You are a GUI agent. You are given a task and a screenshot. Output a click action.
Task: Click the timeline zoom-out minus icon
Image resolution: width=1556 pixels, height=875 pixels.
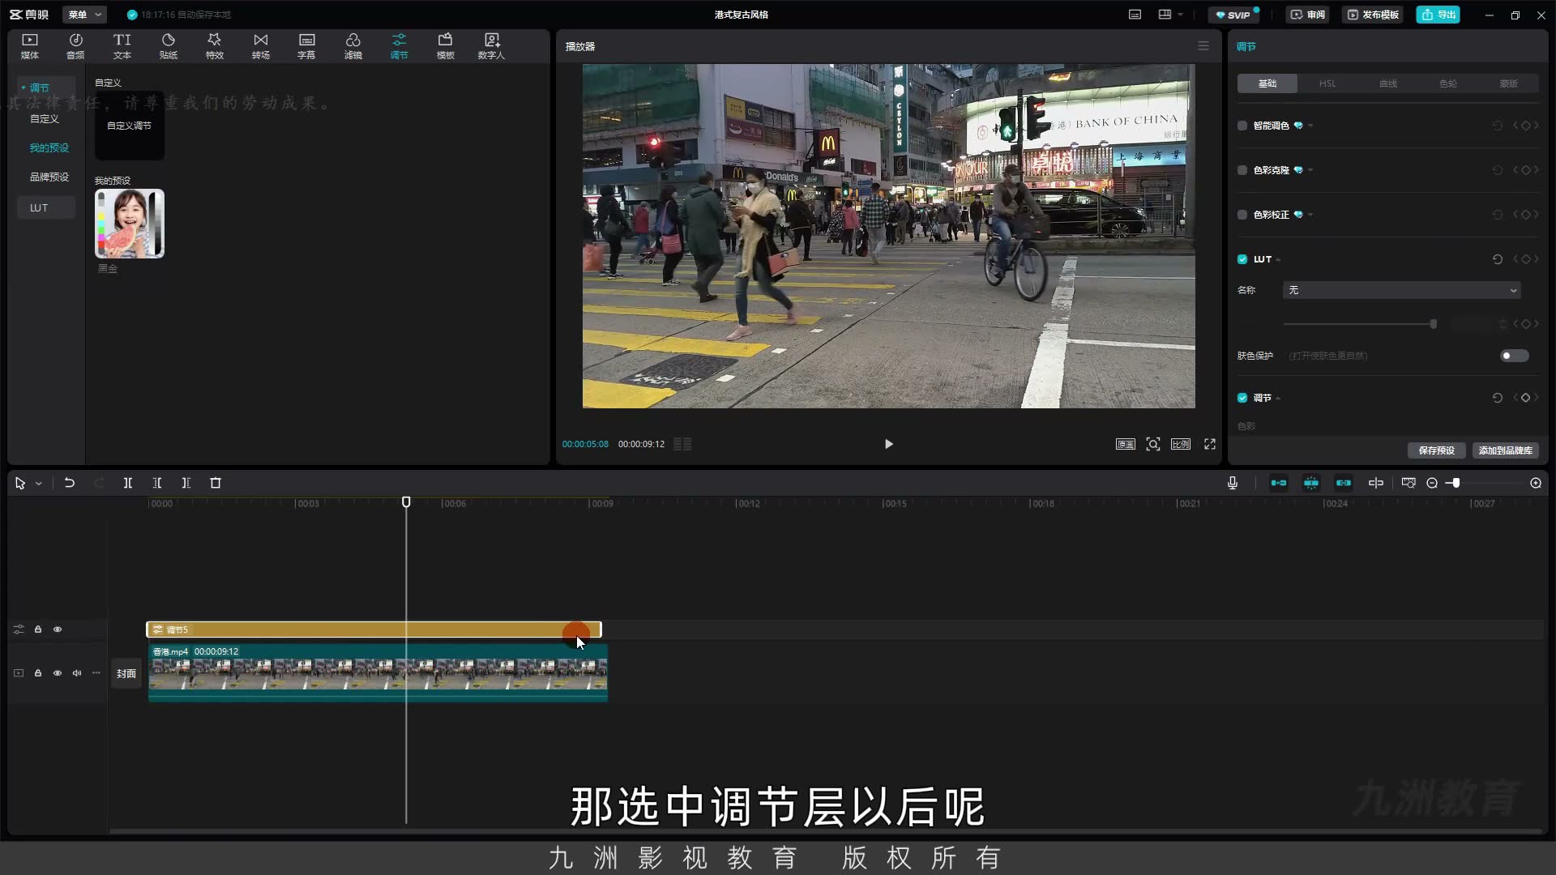click(x=1432, y=483)
